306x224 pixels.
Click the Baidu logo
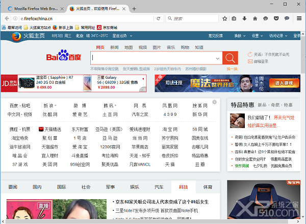(64, 55)
